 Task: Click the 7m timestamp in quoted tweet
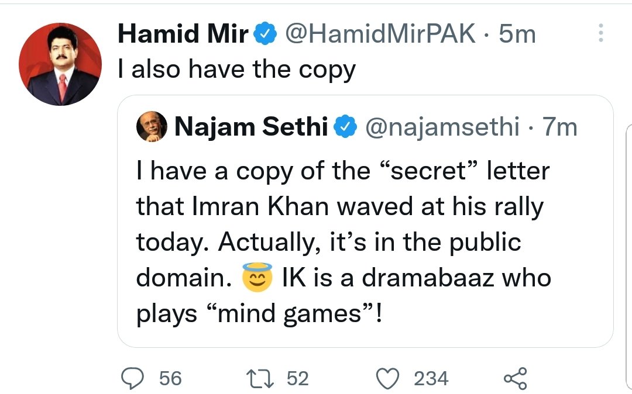(560, 127)
